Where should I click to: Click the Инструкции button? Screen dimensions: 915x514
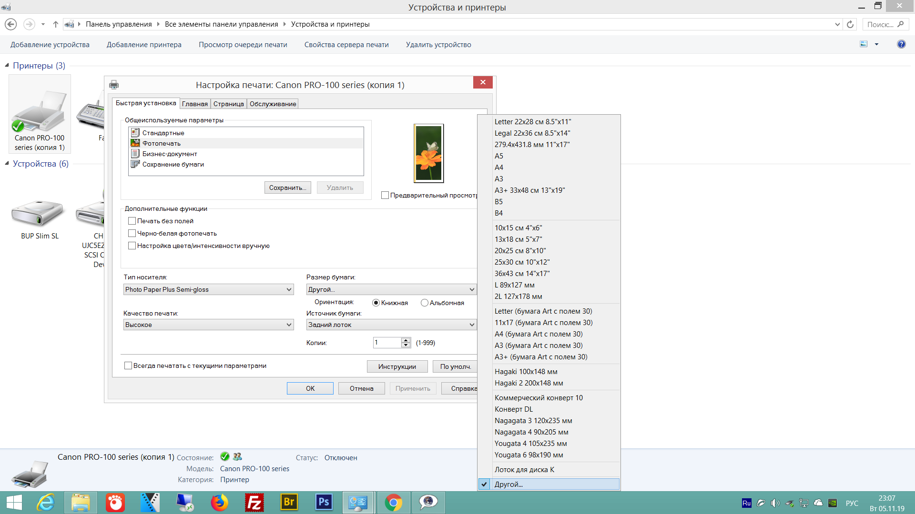coord(397,366)
